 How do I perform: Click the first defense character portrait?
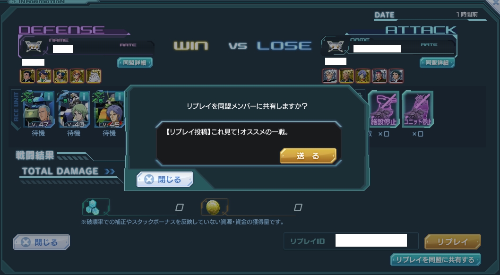(27, 76)
